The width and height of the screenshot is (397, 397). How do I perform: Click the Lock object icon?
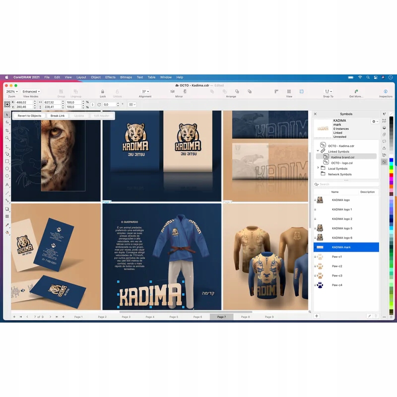[x=103, y=91]
